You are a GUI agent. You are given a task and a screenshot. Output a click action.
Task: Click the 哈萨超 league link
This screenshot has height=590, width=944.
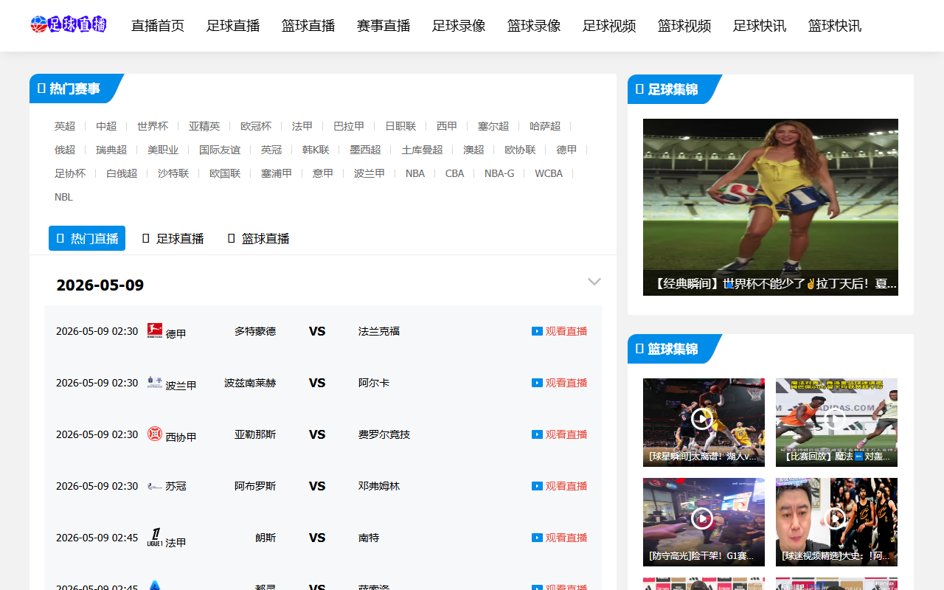[545, 126]
